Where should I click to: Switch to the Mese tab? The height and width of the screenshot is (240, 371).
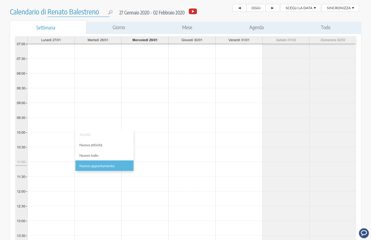[187, 27]
